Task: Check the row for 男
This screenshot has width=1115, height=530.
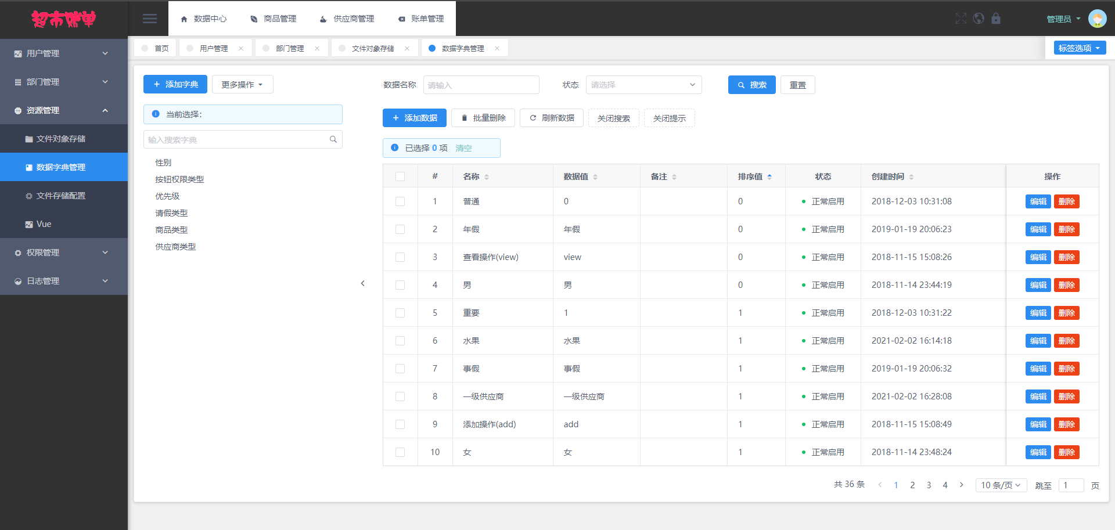Action: pos(400,285)
